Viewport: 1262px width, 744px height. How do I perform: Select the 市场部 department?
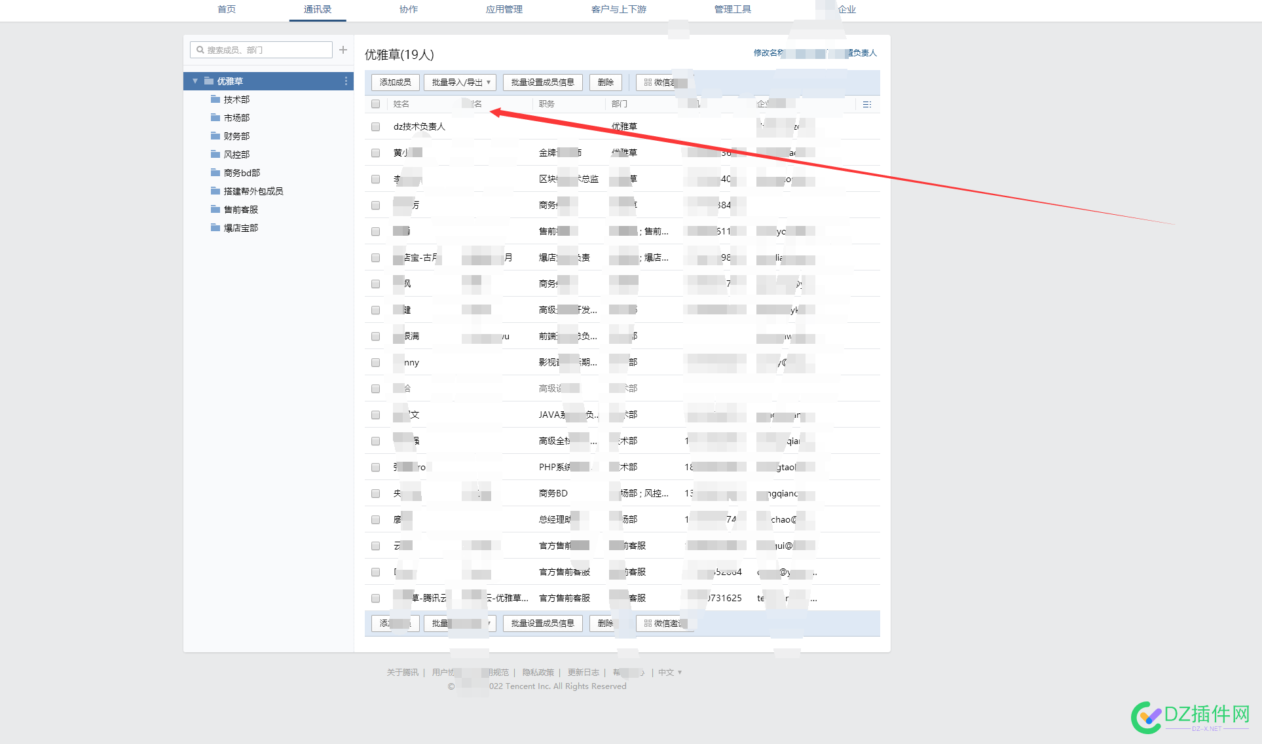pyautogui.click(x=237, y=118)
